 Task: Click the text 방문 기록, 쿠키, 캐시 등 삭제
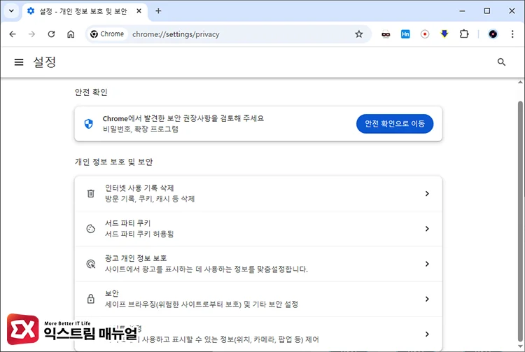coord(150,199)
